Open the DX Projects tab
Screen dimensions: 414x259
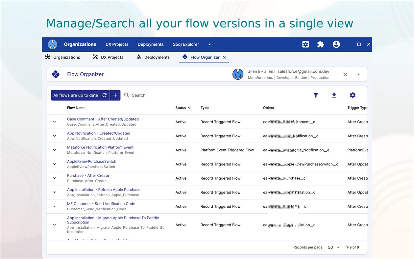108,57
